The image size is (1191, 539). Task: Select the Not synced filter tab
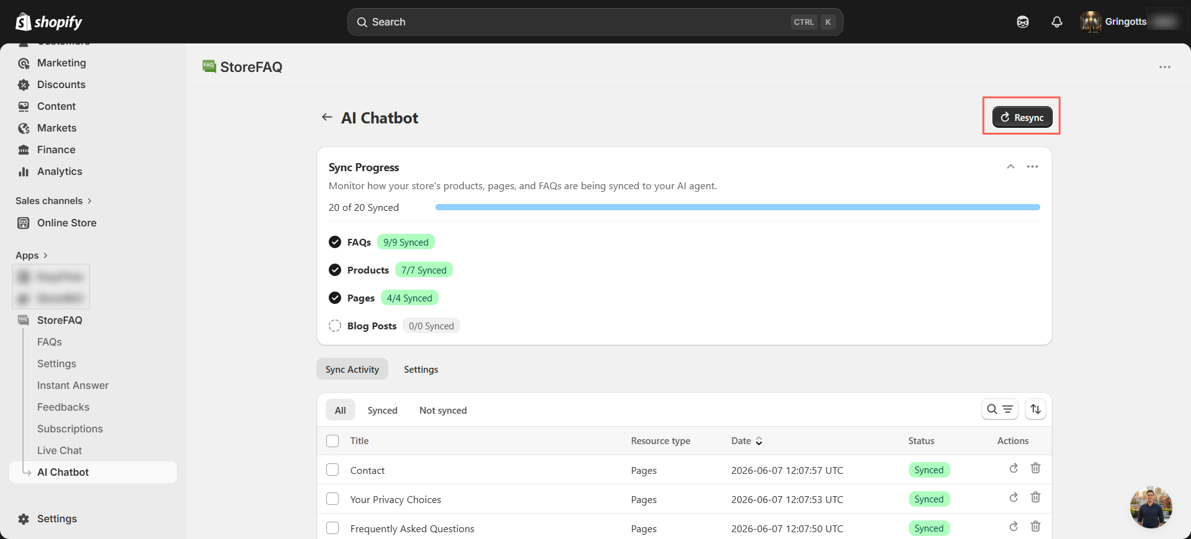[x=443, y=410]
